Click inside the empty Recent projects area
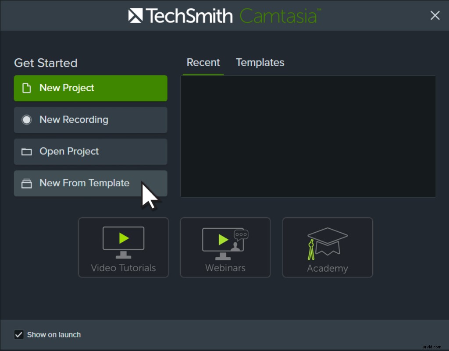The image size is (449, 351). 308,136
